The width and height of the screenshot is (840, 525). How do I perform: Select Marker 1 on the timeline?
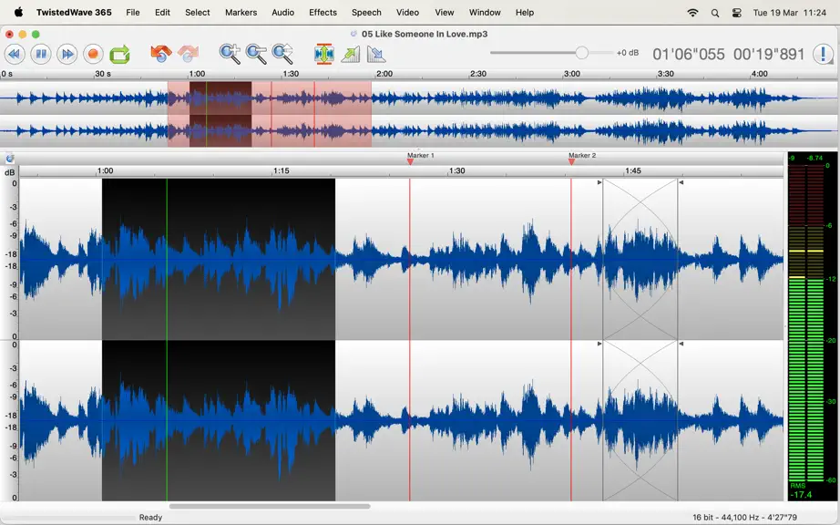(410, 161)
